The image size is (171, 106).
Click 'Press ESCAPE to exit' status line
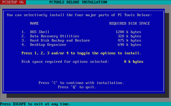35,104
